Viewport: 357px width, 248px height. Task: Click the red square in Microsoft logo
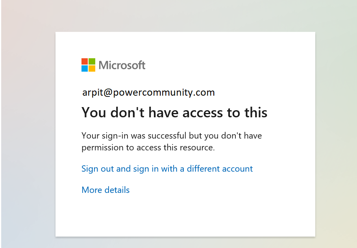pos(85,61)
